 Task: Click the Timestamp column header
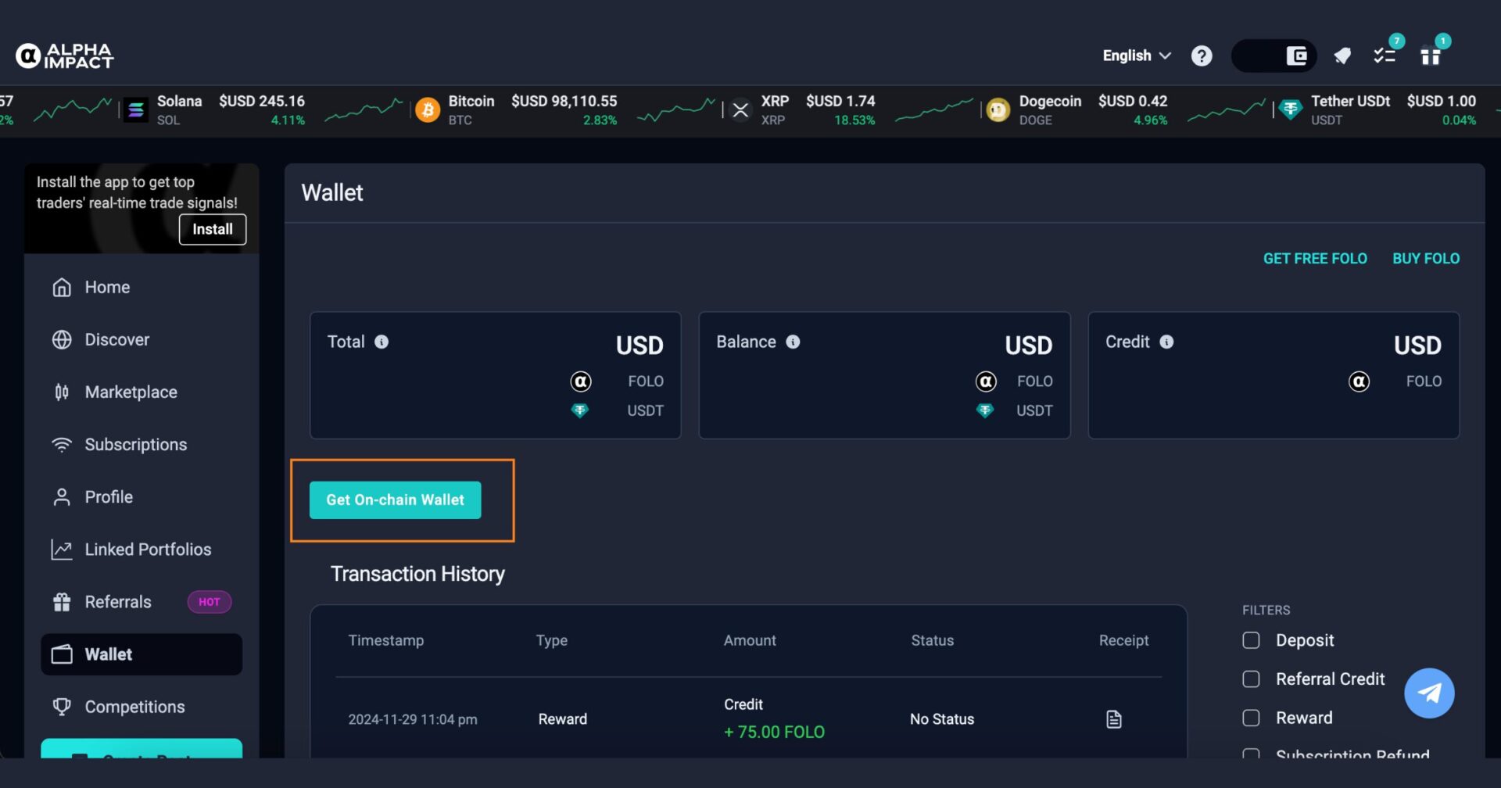[386, 640]
